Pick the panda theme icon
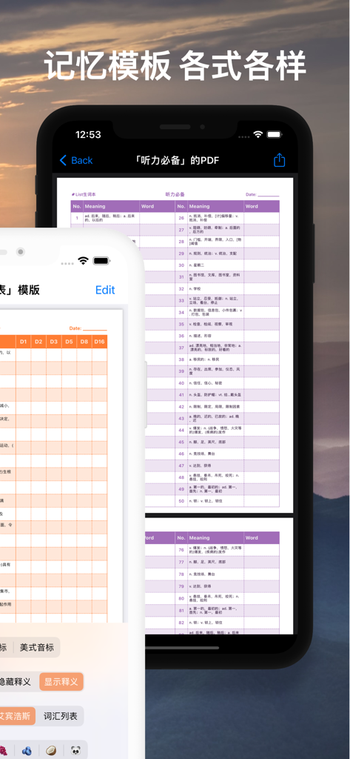350x759 pixels. [76, 750]
